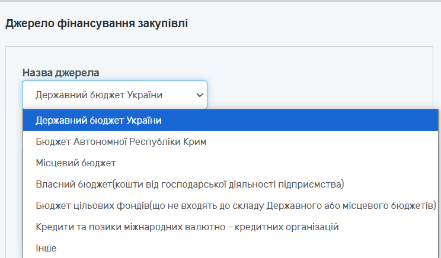Choose 'Бюджет цільових фондів' option

pos(231,206)
